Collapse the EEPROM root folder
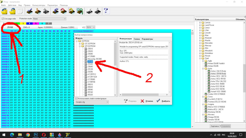The image size is (246, 138). 77,41
